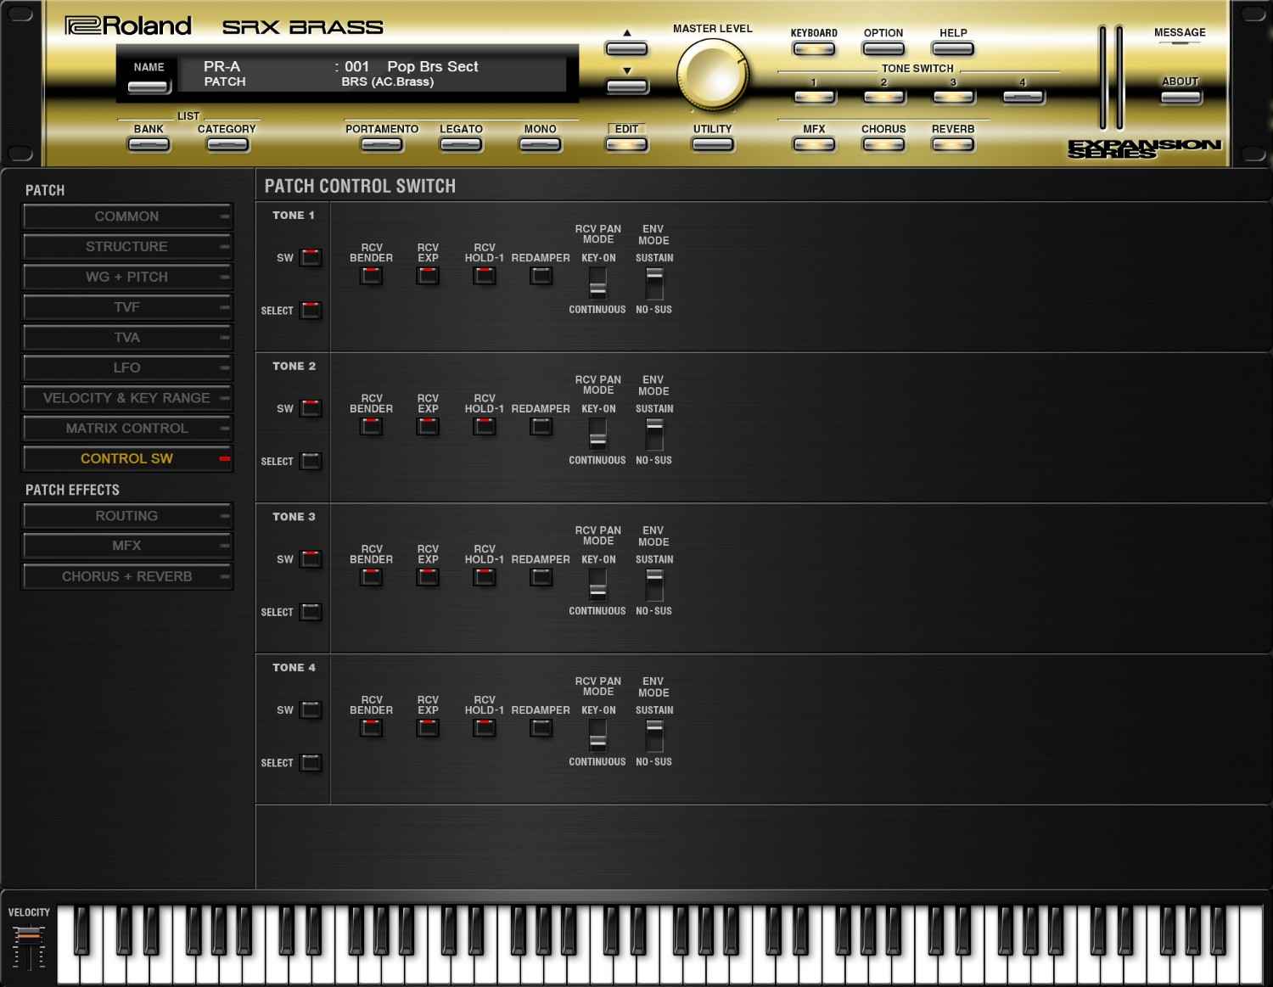Click the patch down arrow button
The image size is (1273, 987).
click(x=626, y=86)
